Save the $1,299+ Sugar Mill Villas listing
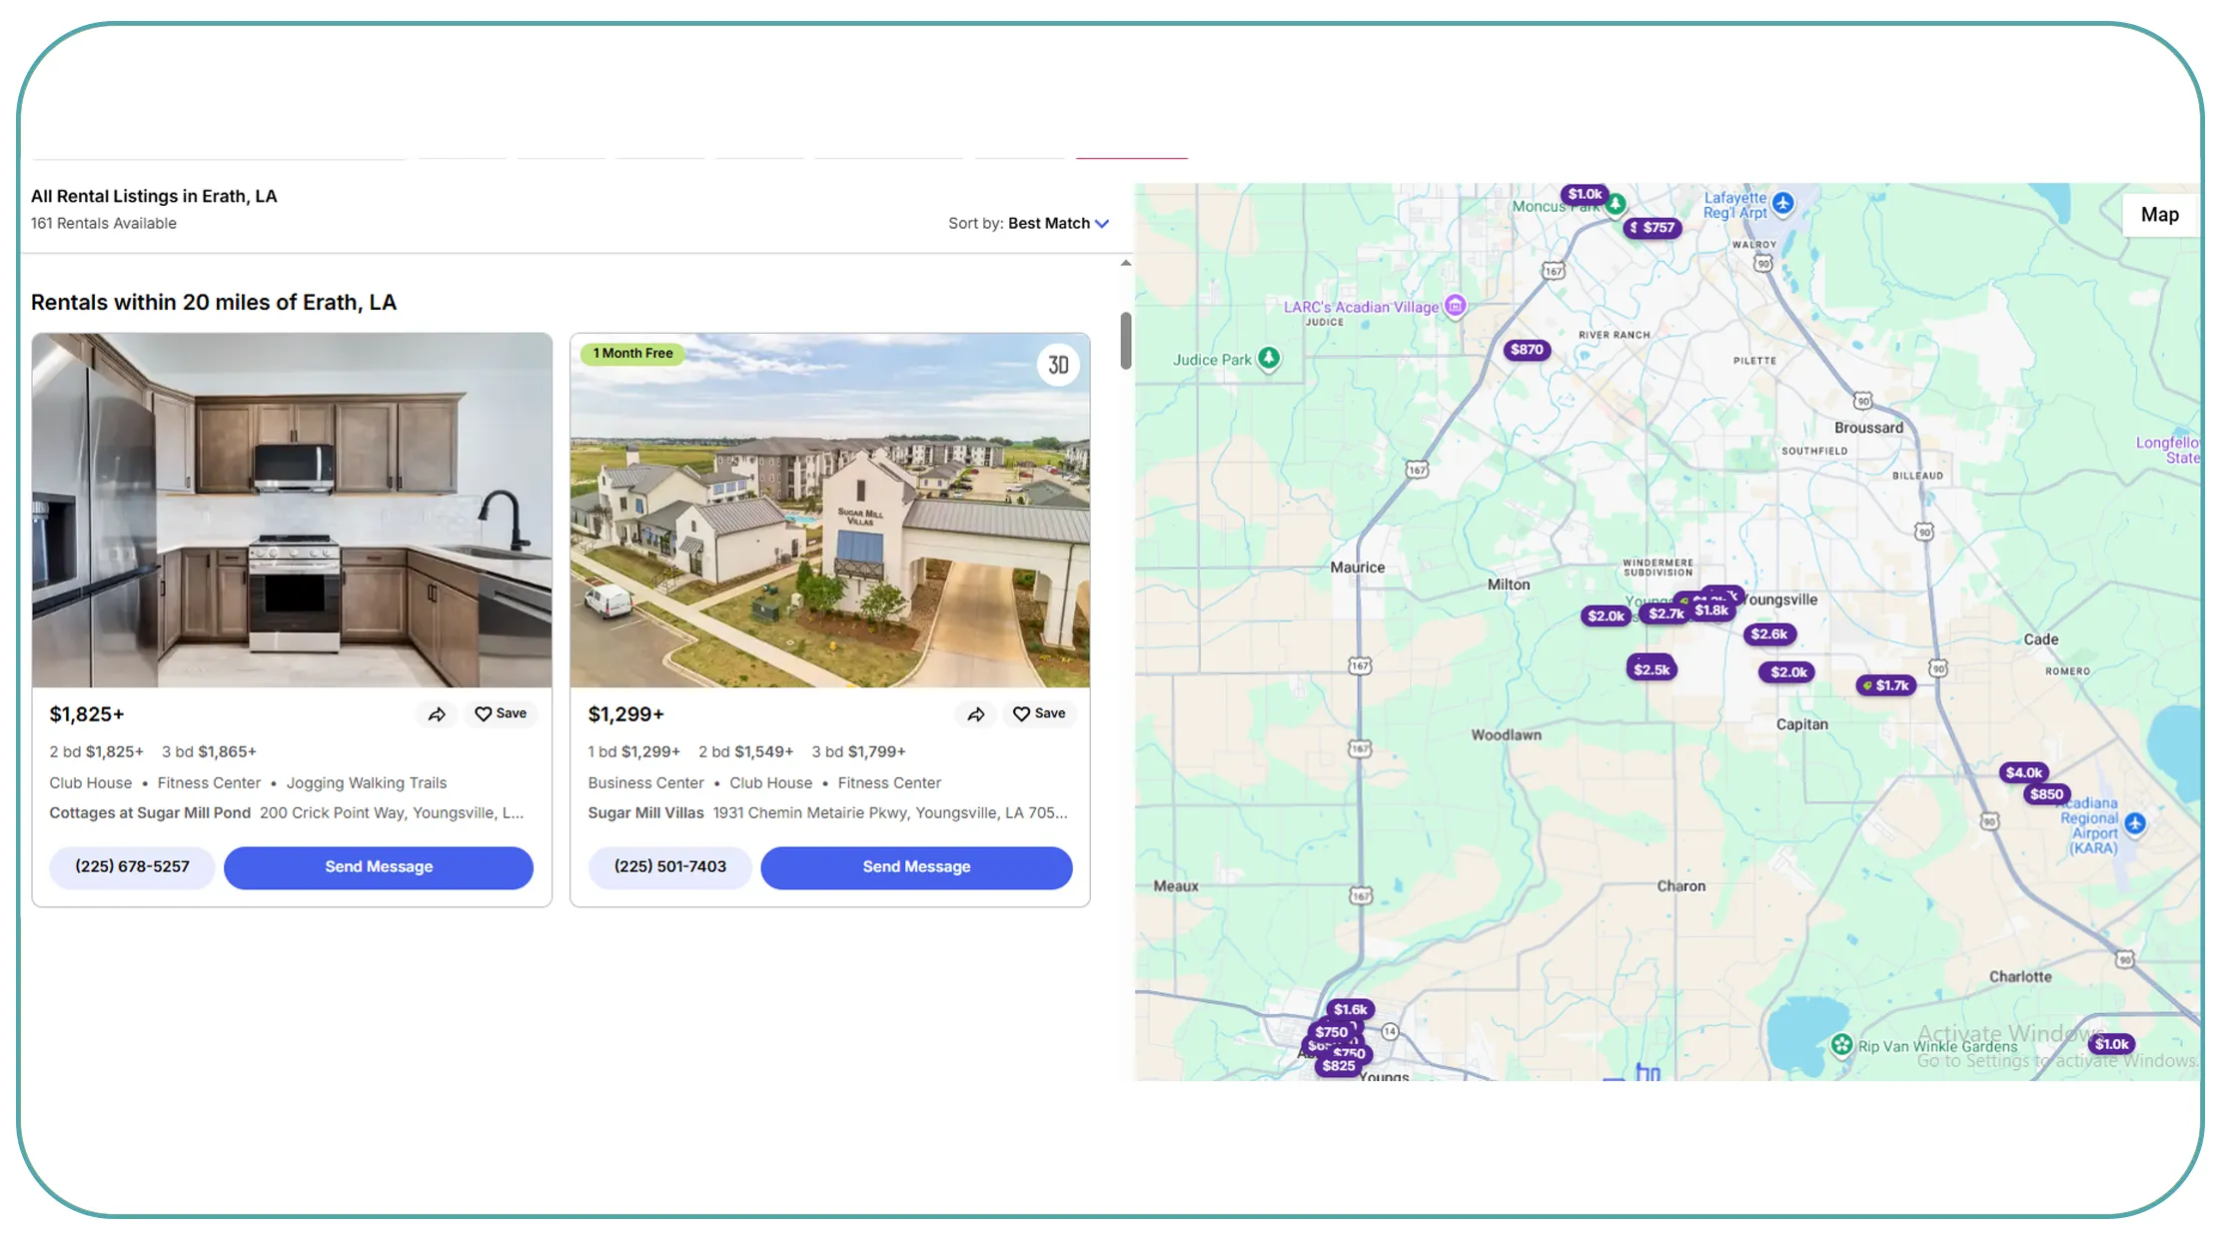The height and width of the screenshot is (1239, 2221). [1039, 713]
